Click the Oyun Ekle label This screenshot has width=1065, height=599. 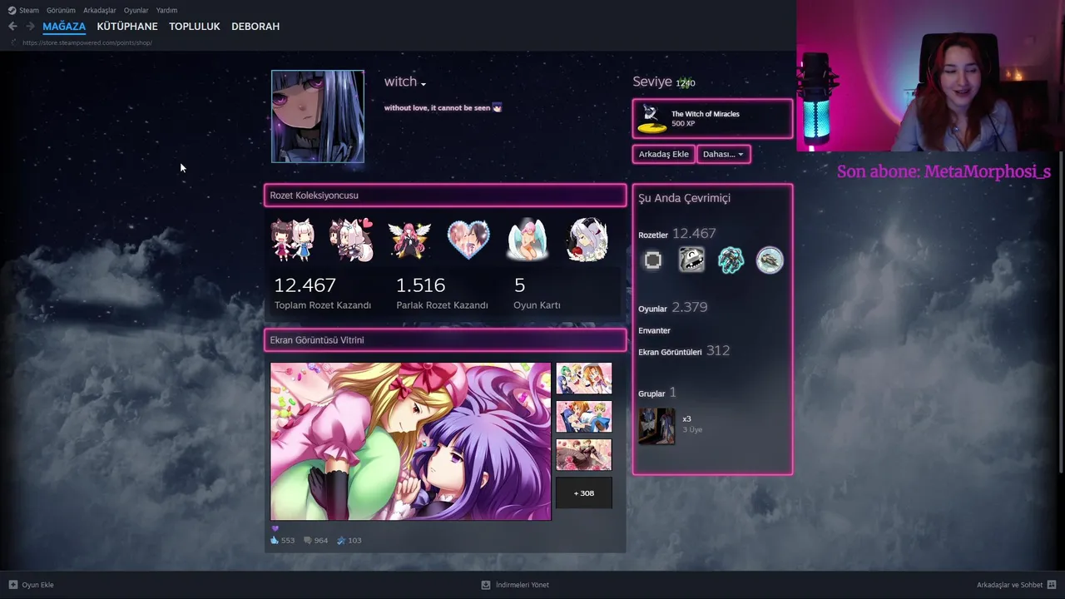(x=38, y=585)
